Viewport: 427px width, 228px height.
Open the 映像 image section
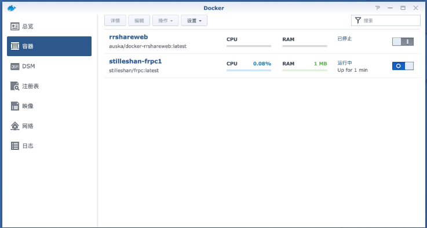49,106
